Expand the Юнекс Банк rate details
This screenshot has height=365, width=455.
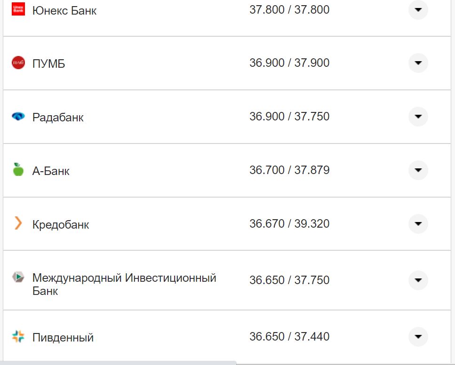(418, 10)
